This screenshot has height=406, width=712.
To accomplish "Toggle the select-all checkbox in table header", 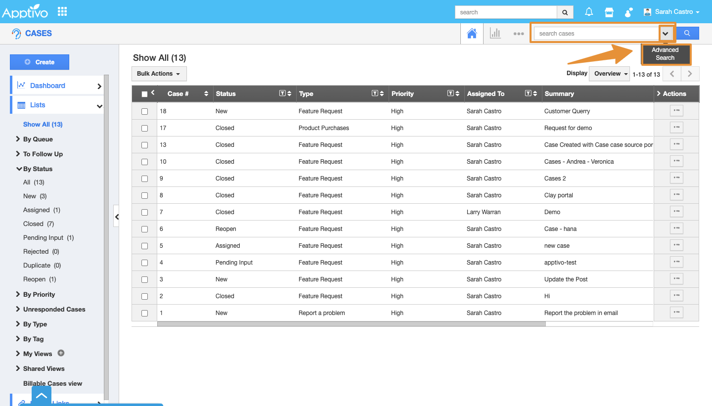I will [144, 94].
